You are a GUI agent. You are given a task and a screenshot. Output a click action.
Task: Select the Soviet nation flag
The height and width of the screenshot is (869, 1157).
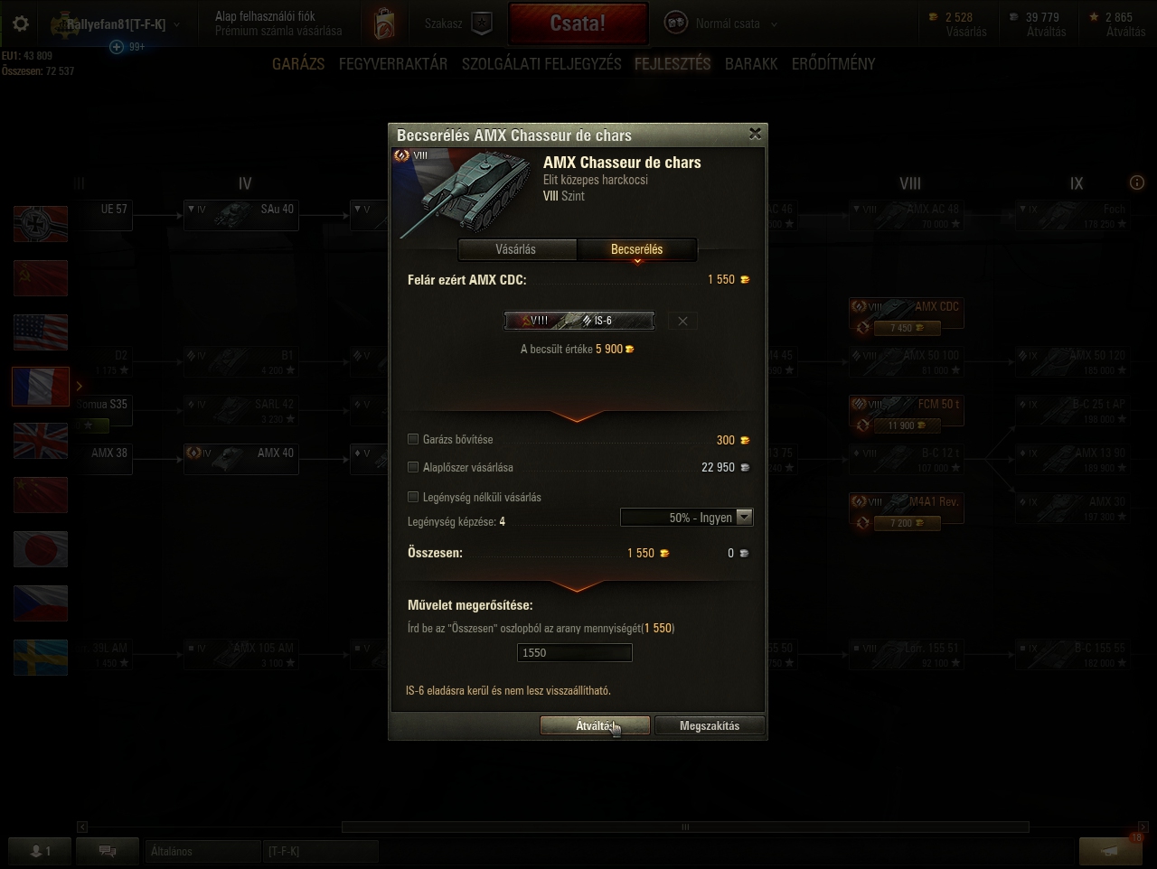41,278
